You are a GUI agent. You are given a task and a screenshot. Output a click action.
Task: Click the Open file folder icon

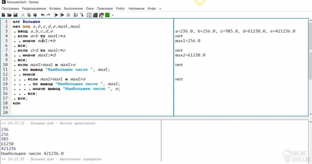pos(9,15)
